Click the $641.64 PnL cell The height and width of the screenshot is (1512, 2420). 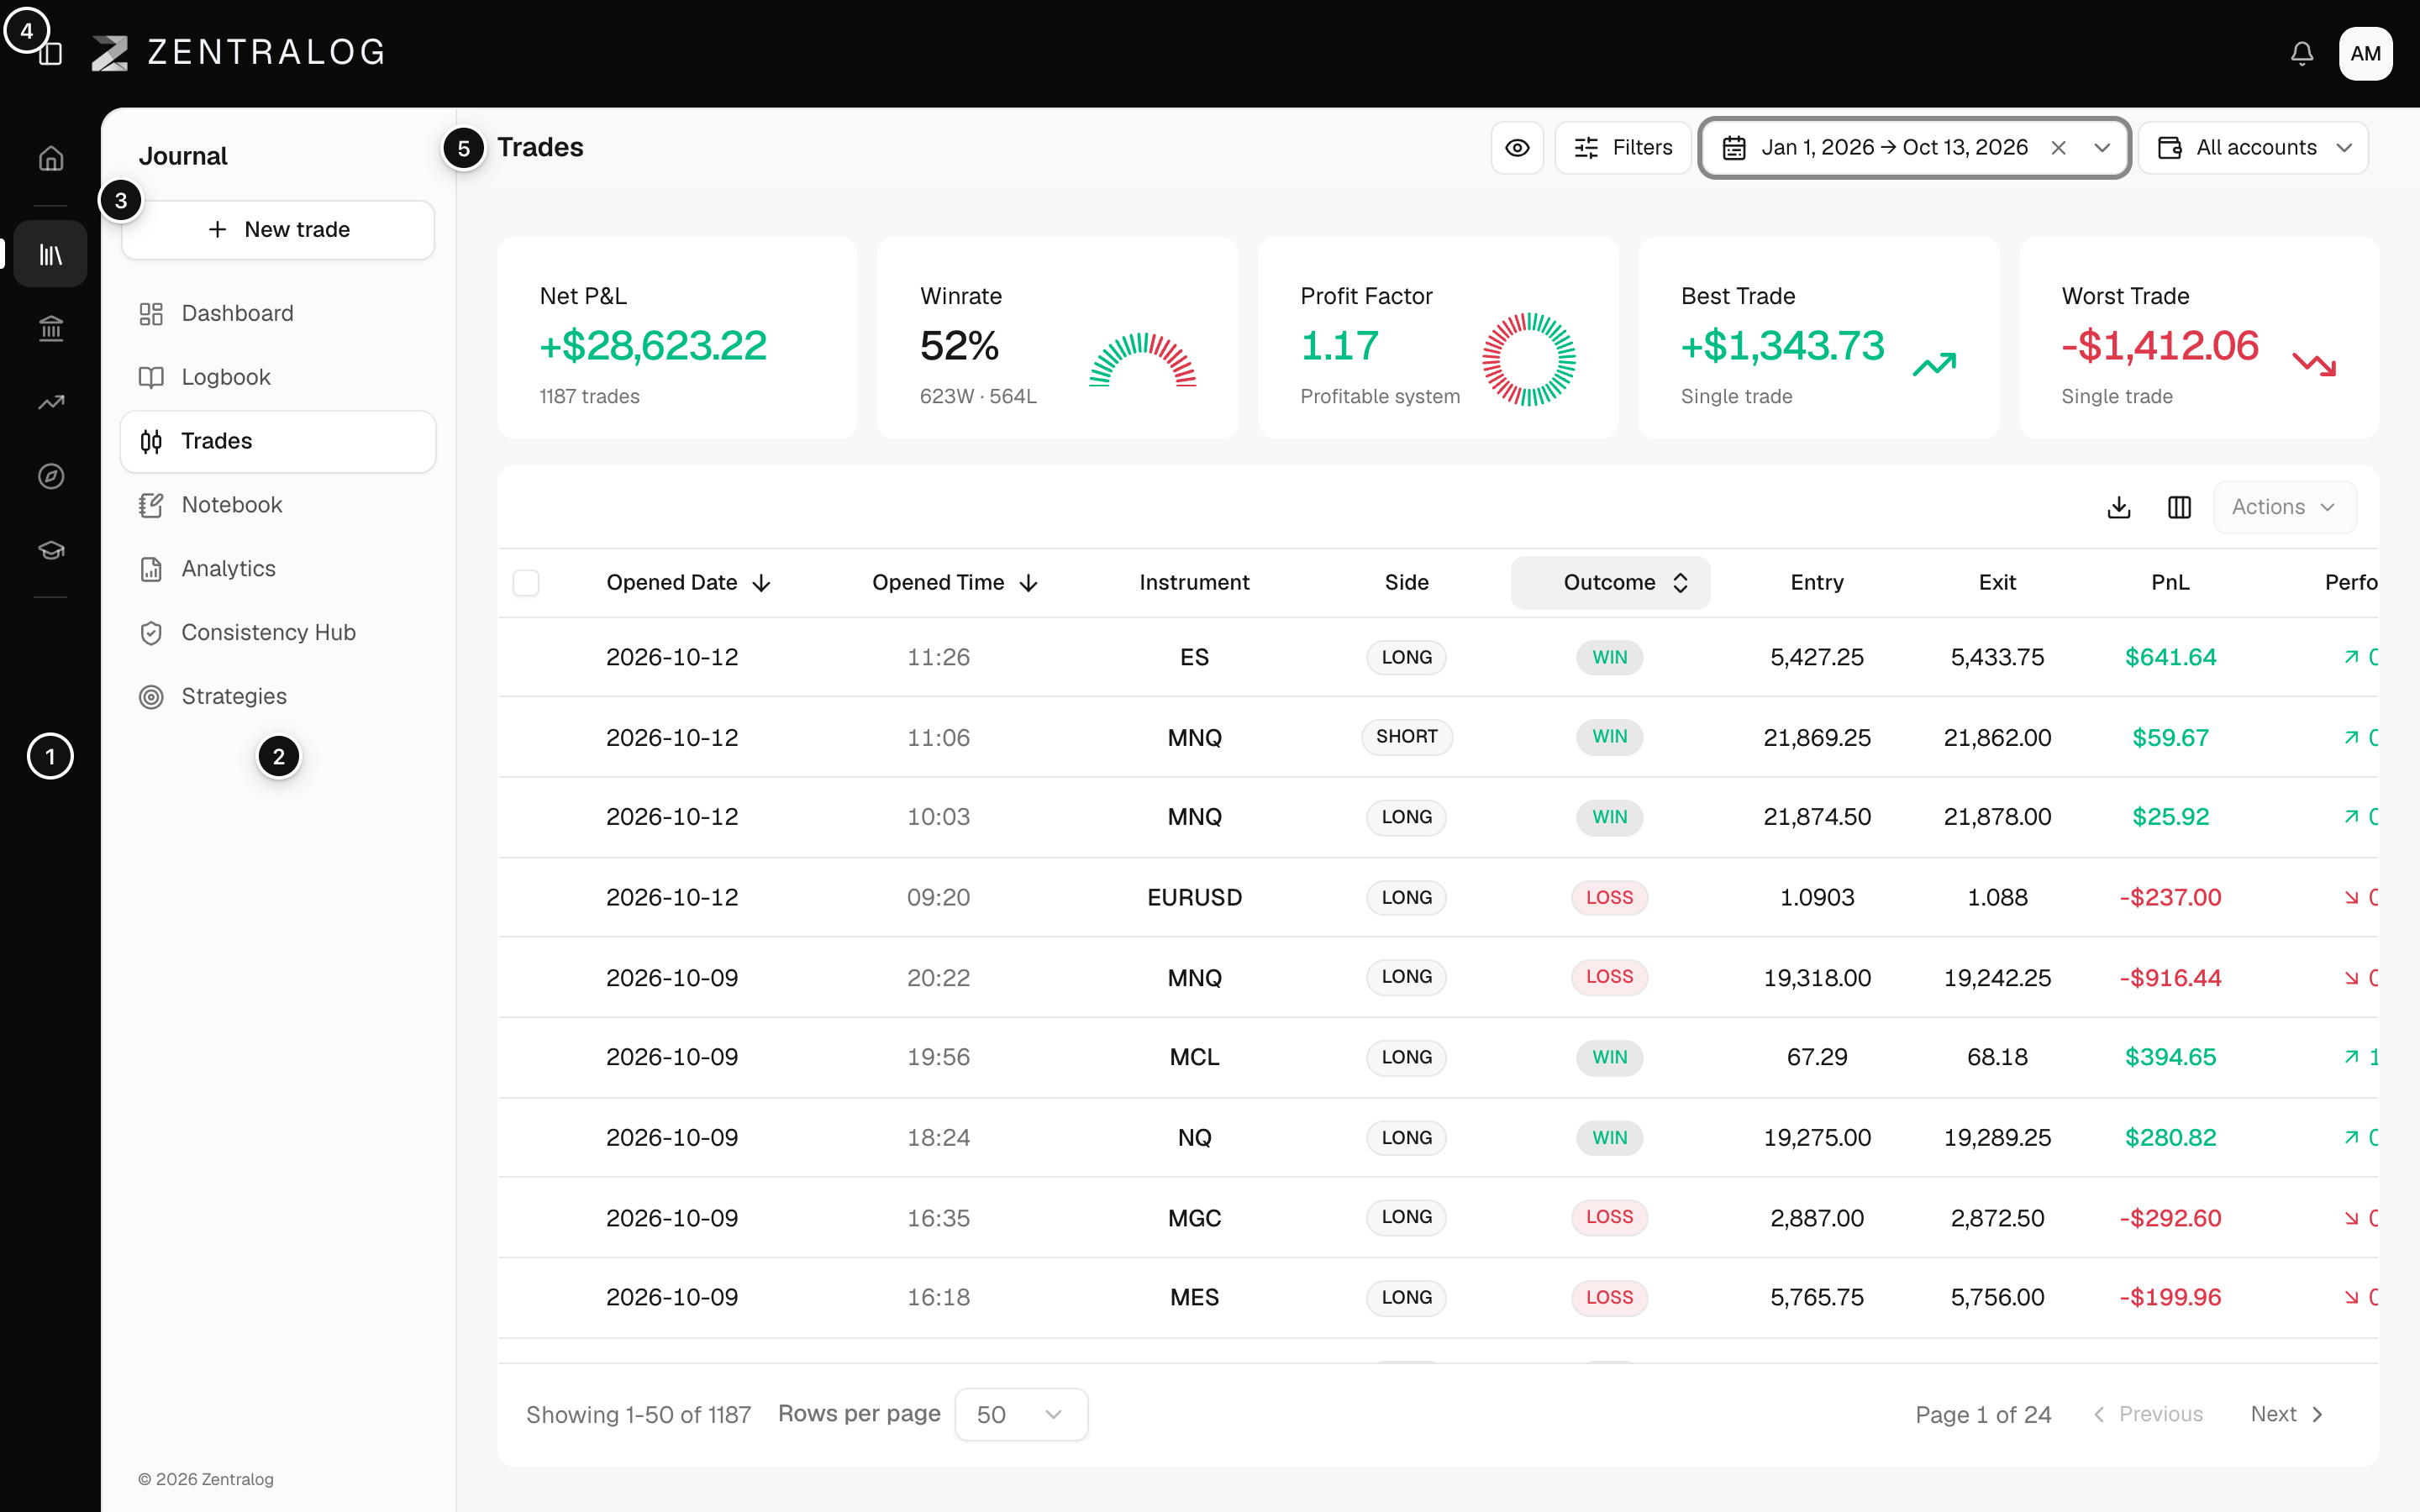pyautogui.click(x=2170, y=657)
